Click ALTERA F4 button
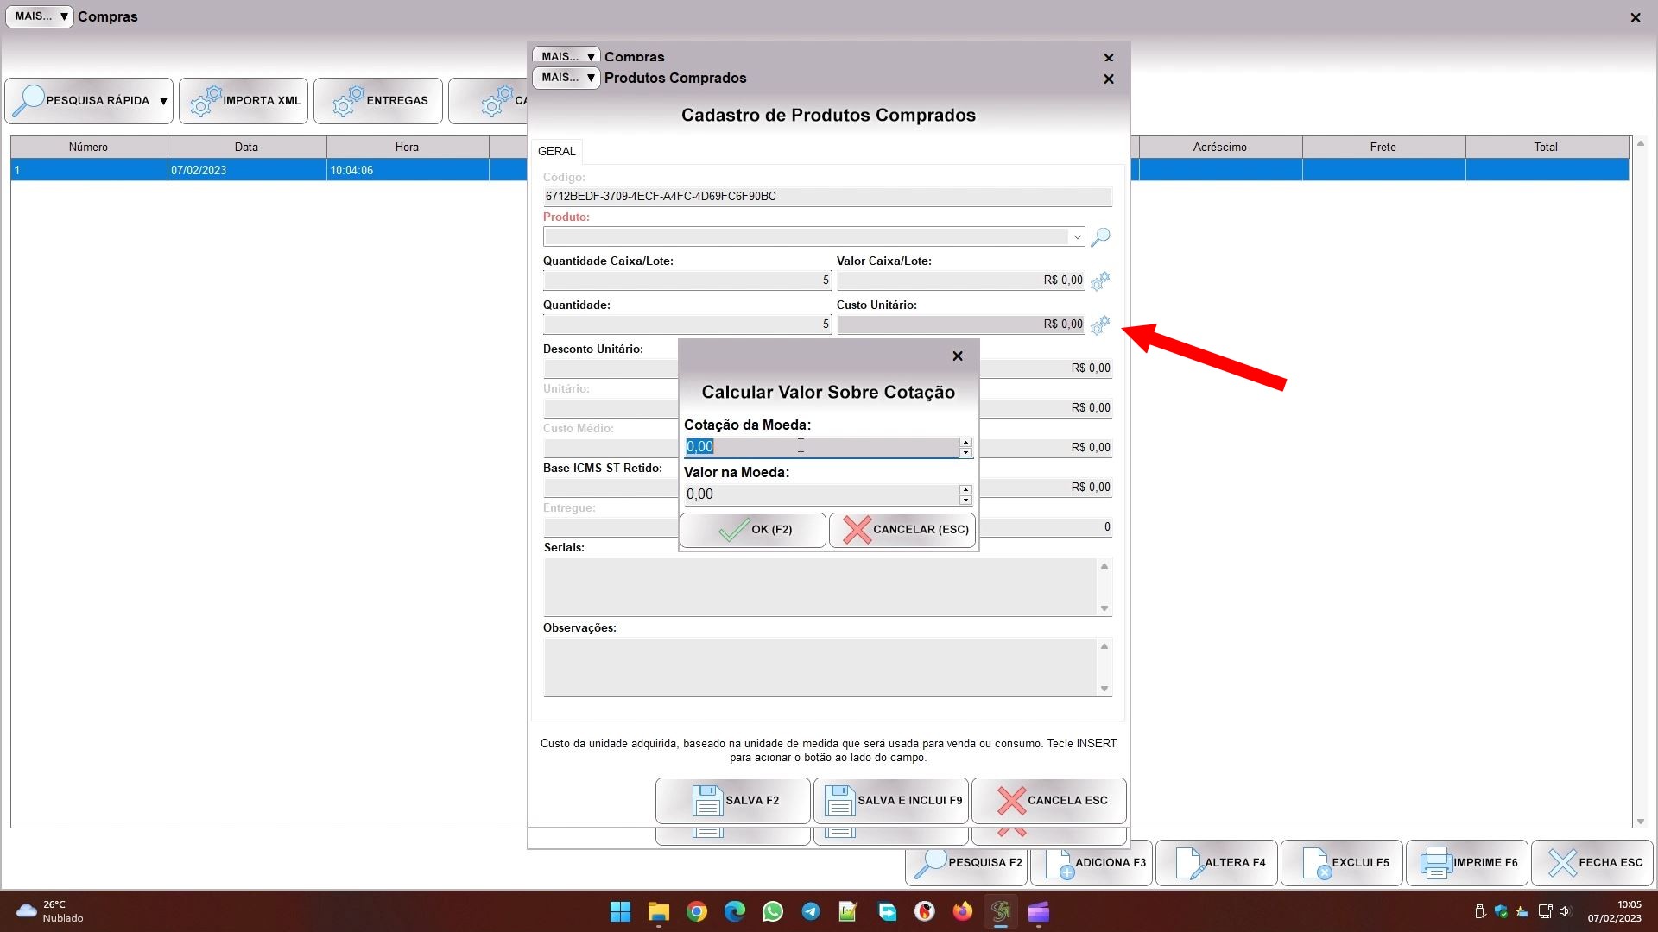The width and height of the screenshot is (1658, 932). (1217, 863)
